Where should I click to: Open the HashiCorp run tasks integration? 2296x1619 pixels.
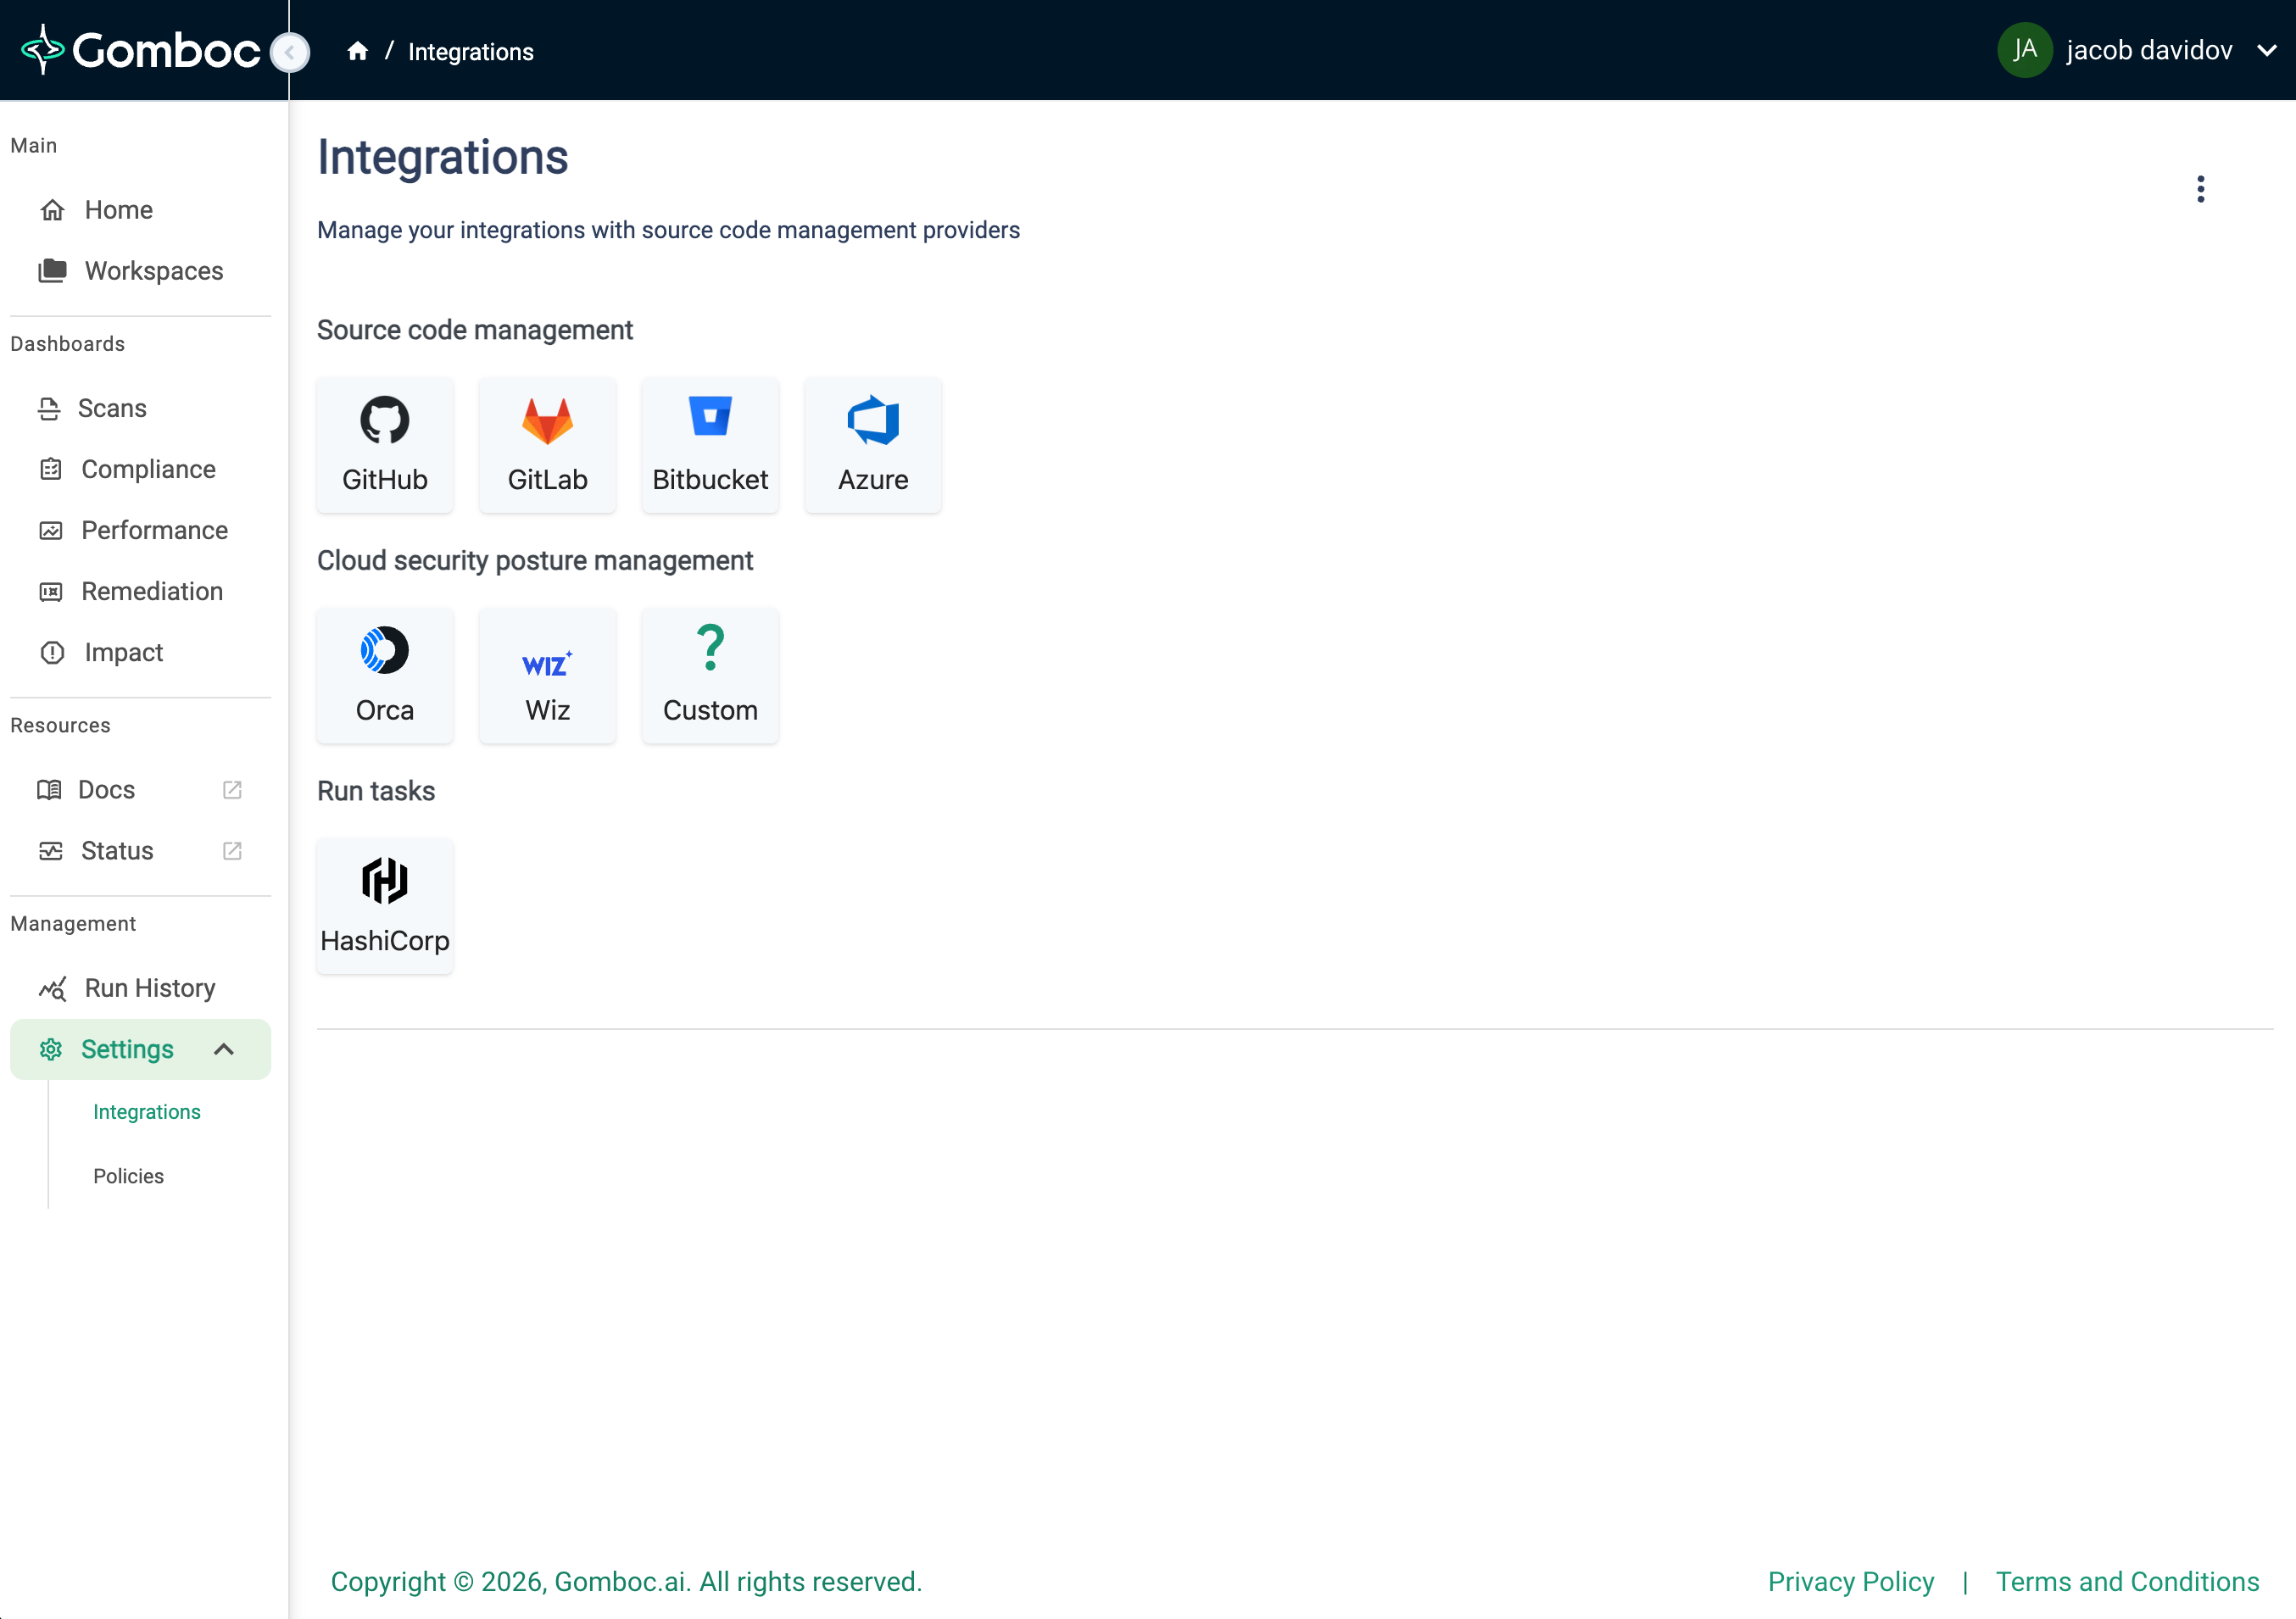(x=384, y=906)
